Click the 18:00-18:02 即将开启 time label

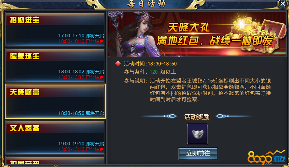81,72
